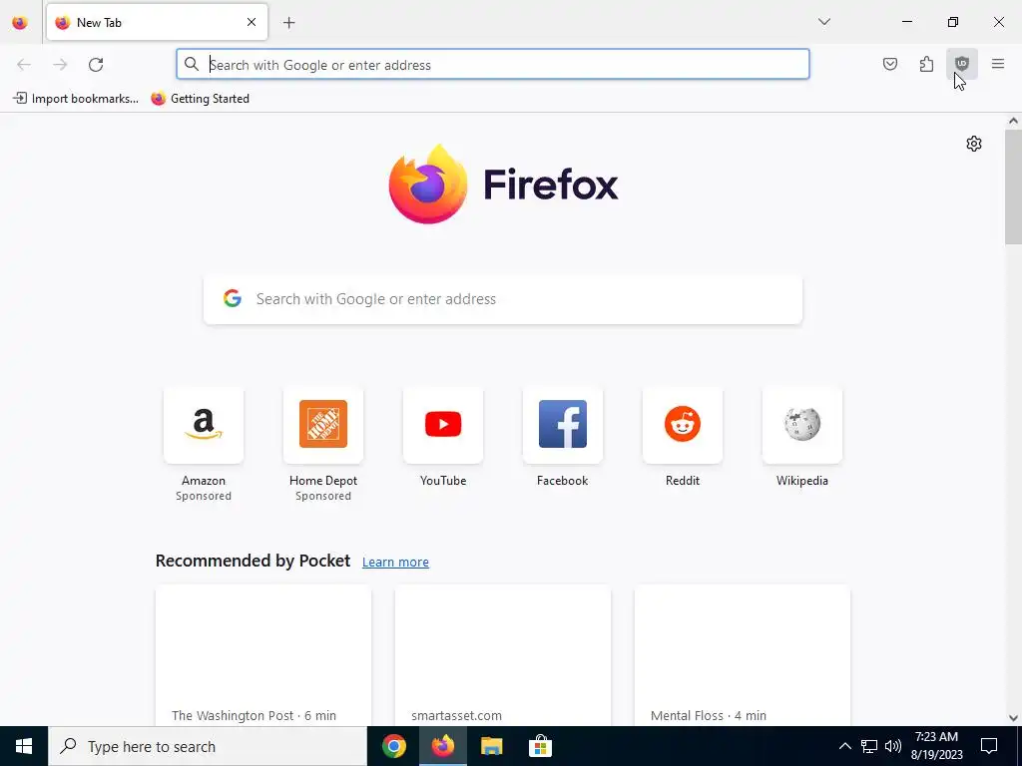The width and height of the screenshot is (1022, 766).
Task: Open the network status tray icon
Action: 869,746
